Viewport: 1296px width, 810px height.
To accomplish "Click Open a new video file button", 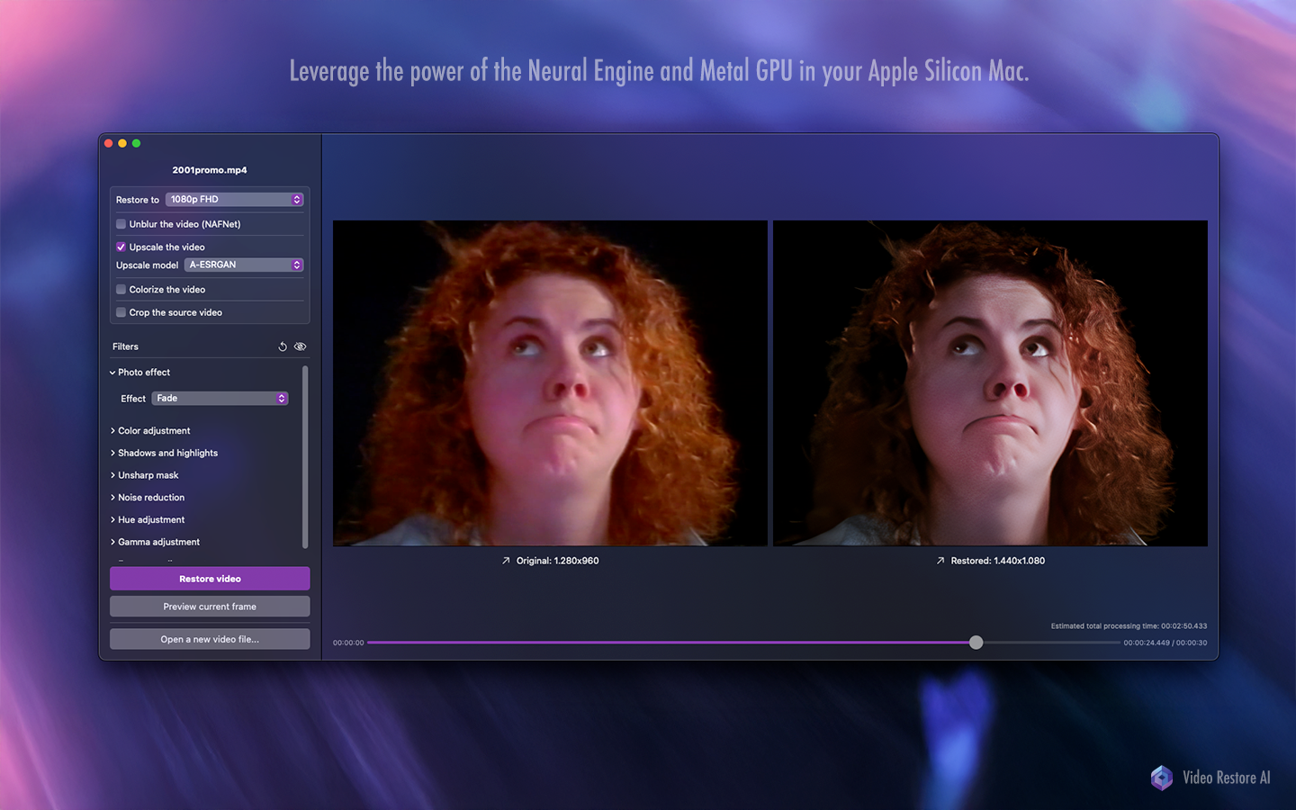I will [x=210, y=639].
